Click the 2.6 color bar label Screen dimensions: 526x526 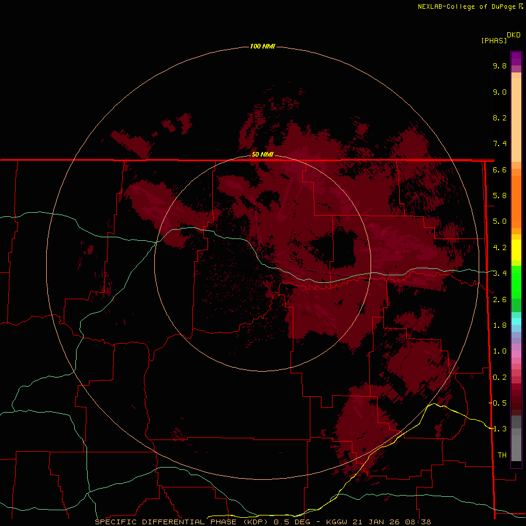[x=500, y=300]
